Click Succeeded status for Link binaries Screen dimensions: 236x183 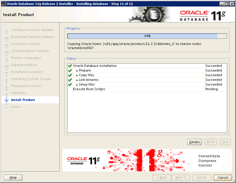click(213, 80)
